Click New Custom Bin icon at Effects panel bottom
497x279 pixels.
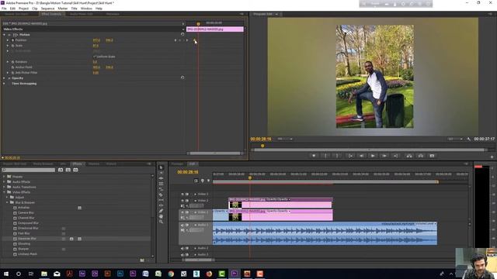coord(142,260)
